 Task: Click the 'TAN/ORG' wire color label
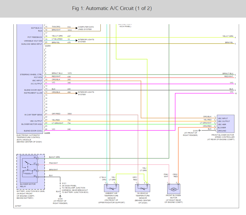click(56, 27)
